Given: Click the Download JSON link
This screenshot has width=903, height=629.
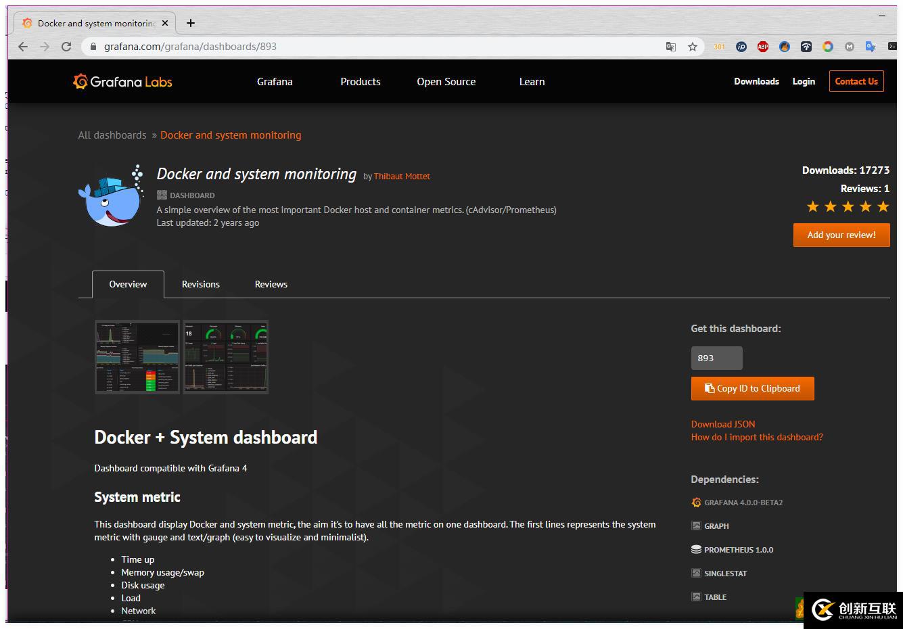Looking at the screenshot, I should click(723, 425).
